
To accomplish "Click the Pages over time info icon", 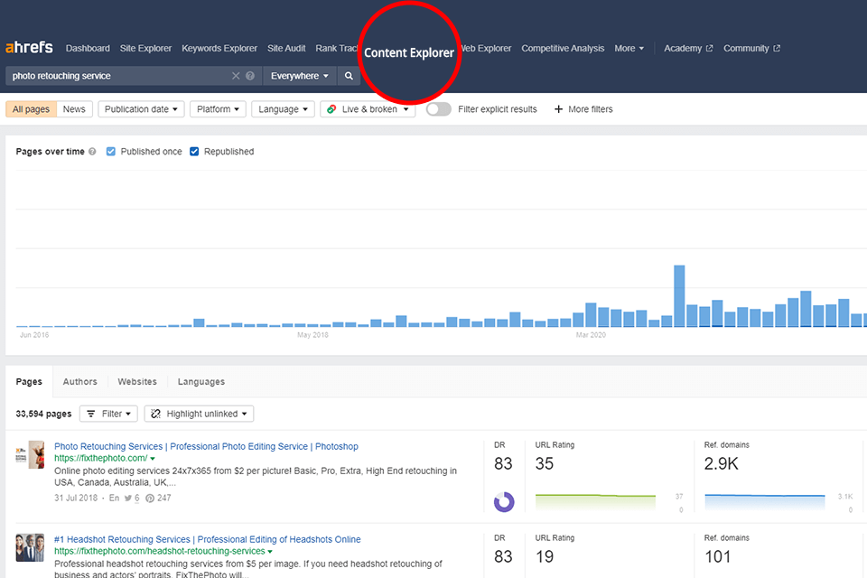I will click(x=92, y=152).
